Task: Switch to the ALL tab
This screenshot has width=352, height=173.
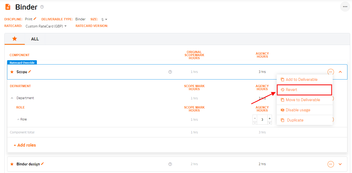Action: tap(35, 39)
